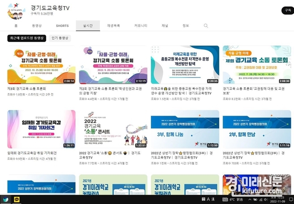
Task: Click the text 조회수 4.4천회 • 스트리밍 시간: 1개월 전
Action: click(103, 99)
